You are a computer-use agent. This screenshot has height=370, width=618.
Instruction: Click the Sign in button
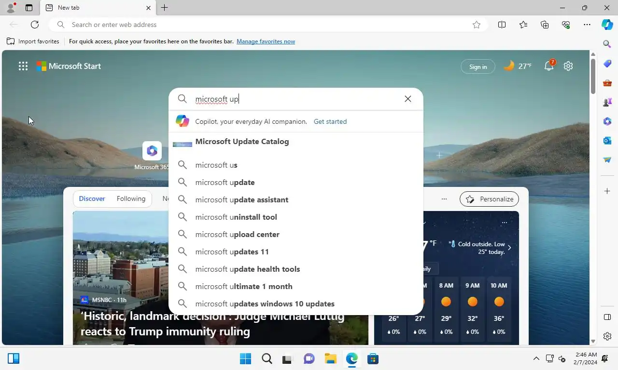pyautogui.click(x=478, y=66)
